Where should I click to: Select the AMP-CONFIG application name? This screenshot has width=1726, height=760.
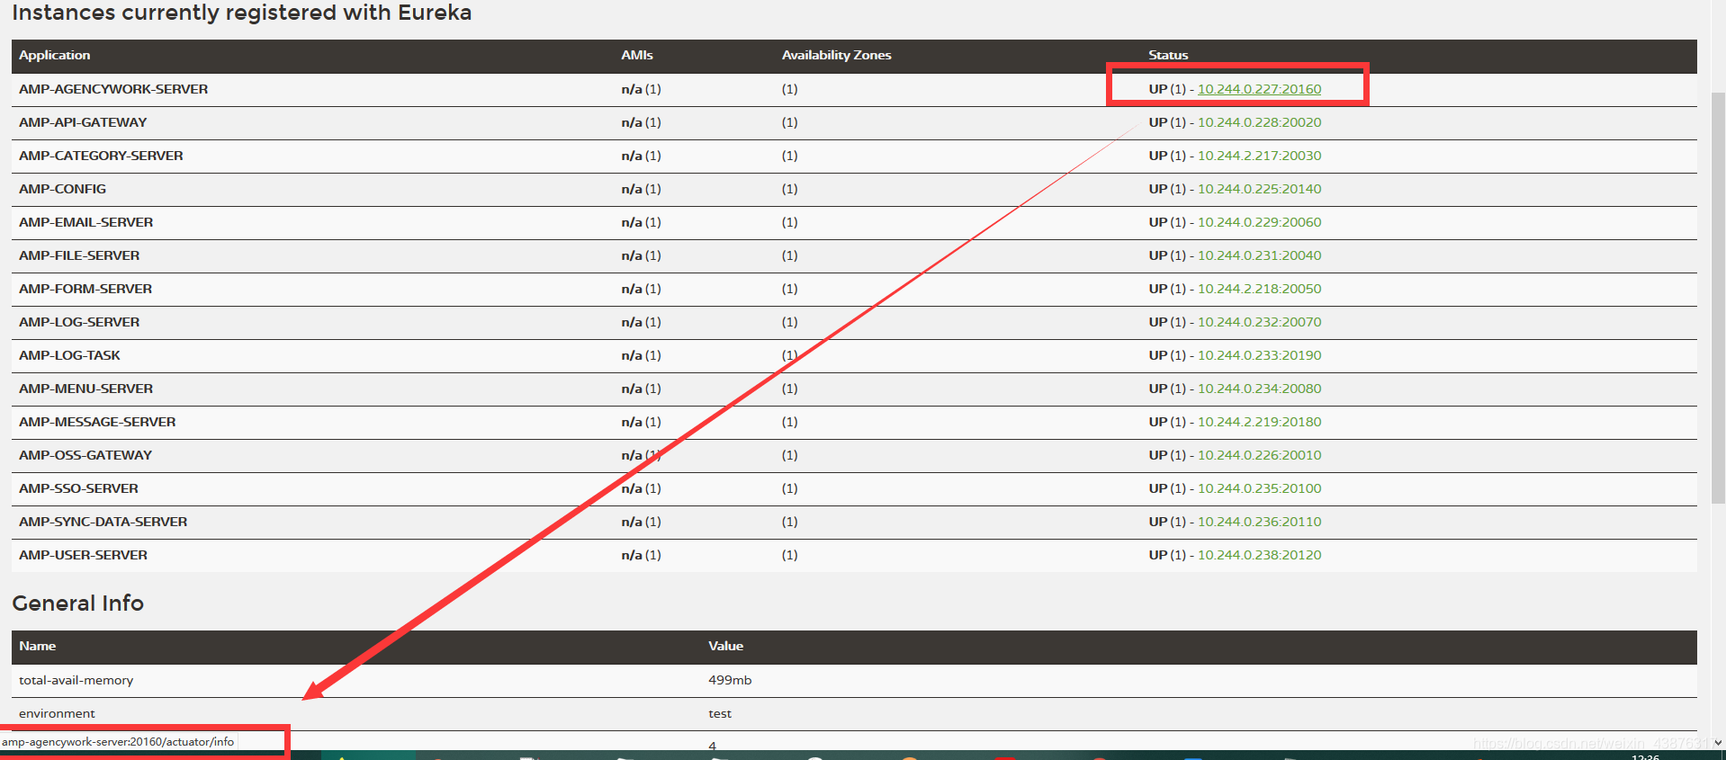(x=62, y=189)
